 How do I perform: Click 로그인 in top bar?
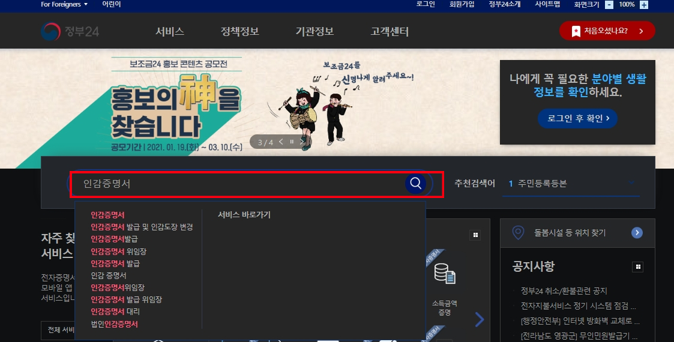tap(426, 4)
